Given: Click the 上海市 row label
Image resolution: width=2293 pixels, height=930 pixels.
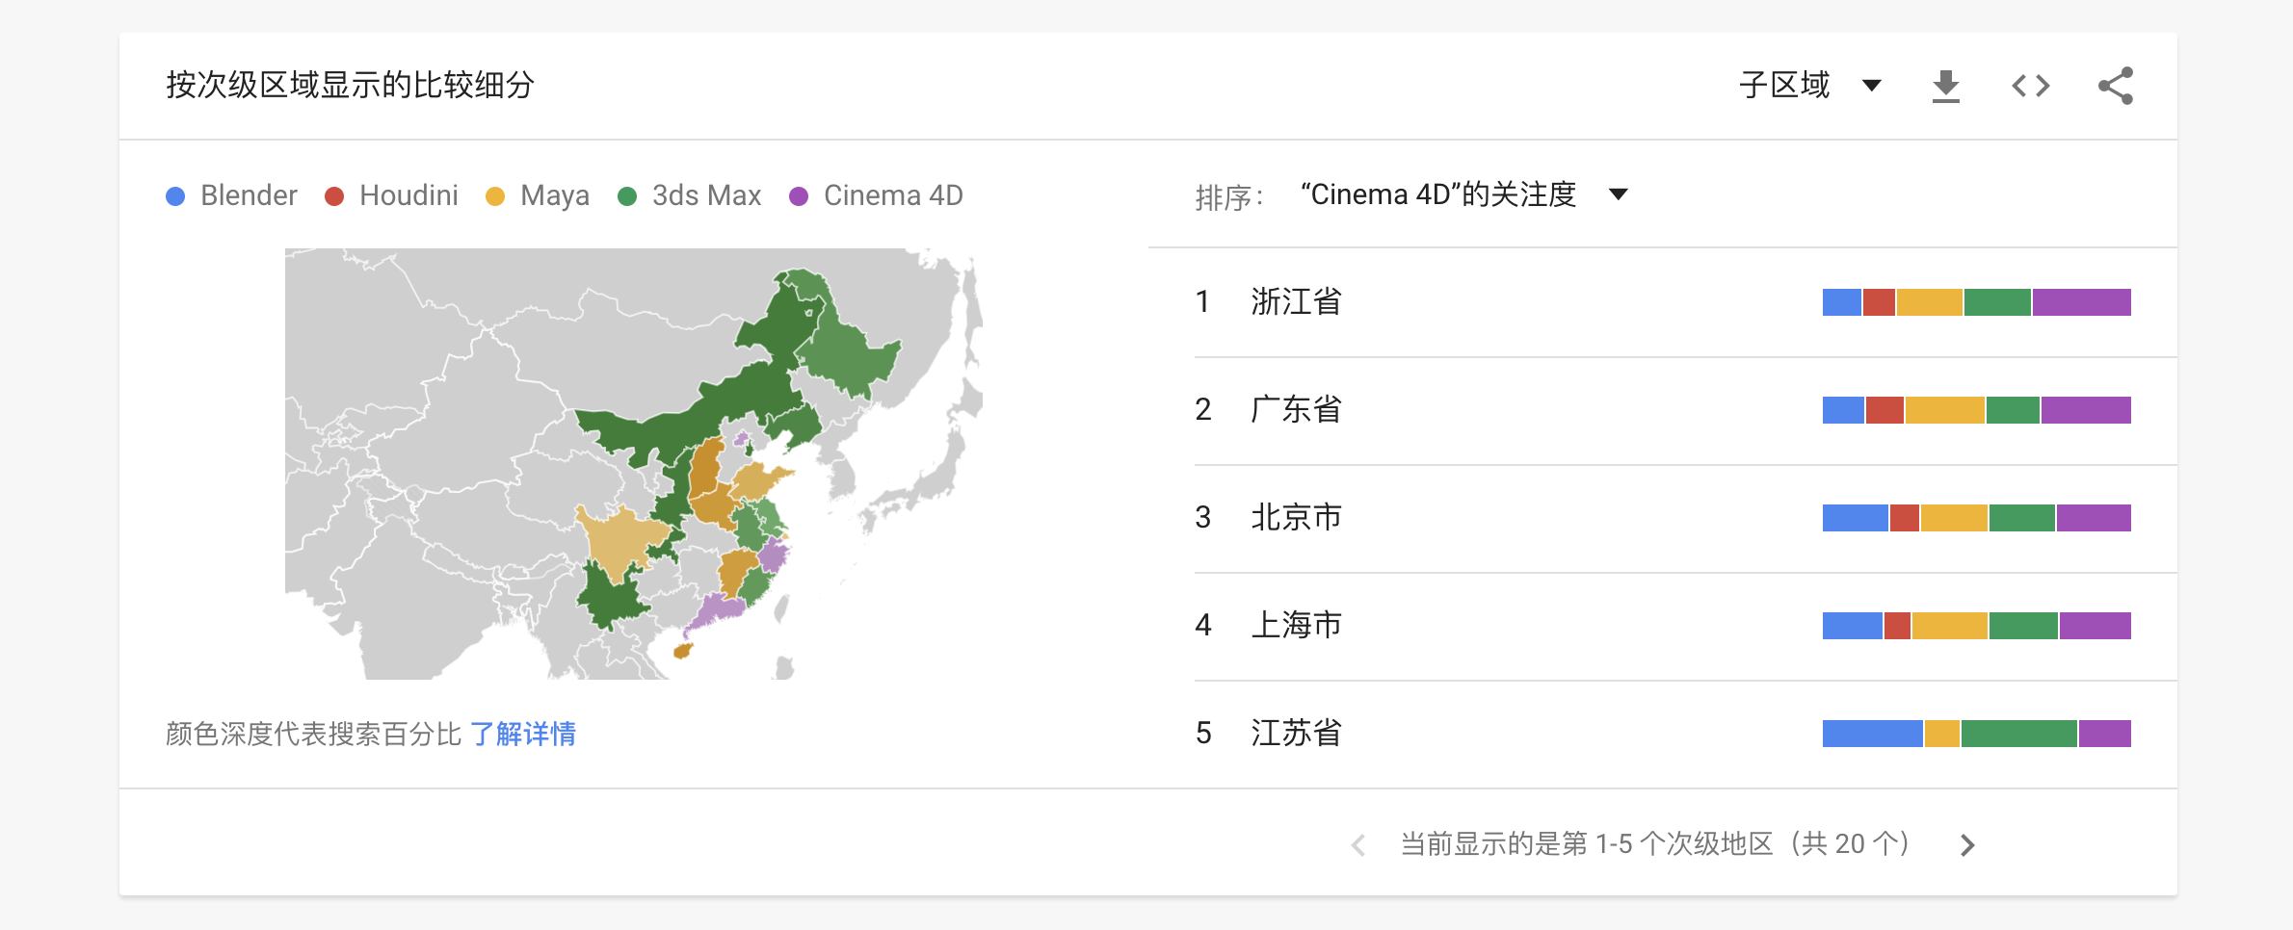Looking at the screenshot, I should coord(1296,625).
